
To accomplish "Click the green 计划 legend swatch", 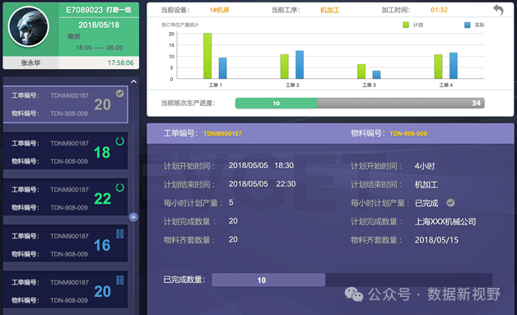I will click(x=406, y=25).
